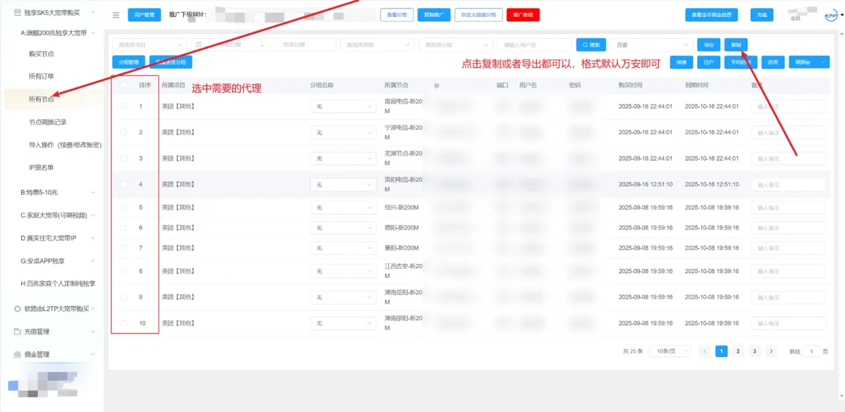Click the 导出 export button
845x412 pixels.
coord(709,45)
